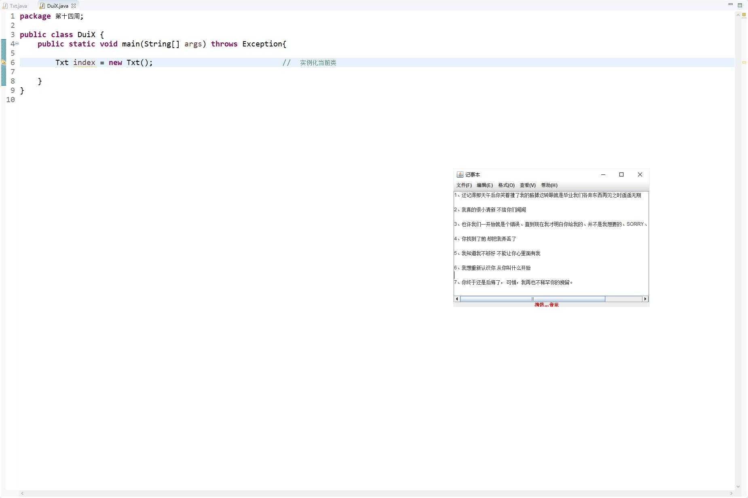Viewport: 748px width, 498px height.
Task: Click the 'index' variable in the code
Action: tap(84, 63)
